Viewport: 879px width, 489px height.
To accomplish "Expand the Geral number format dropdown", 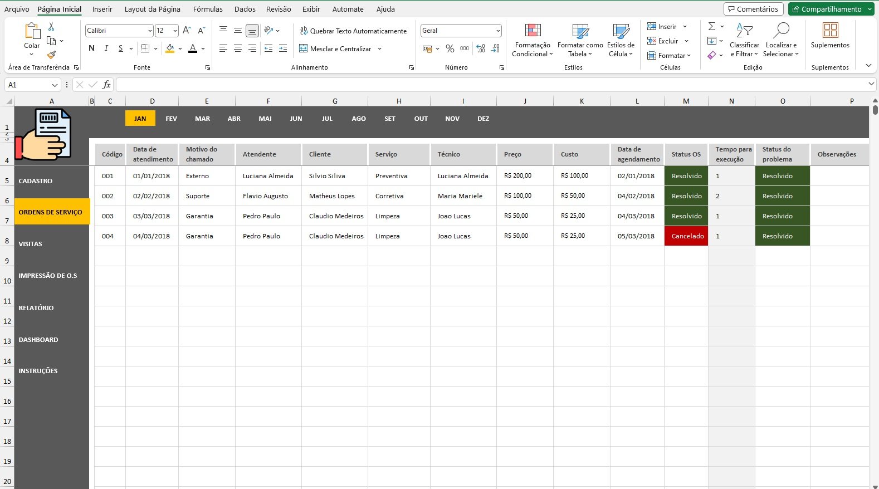I will (497, 31).
